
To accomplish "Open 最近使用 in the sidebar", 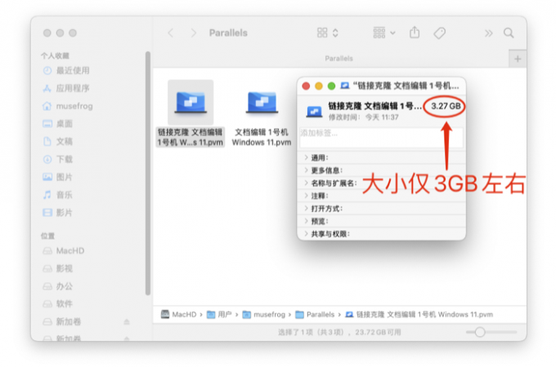I will 66,70.
